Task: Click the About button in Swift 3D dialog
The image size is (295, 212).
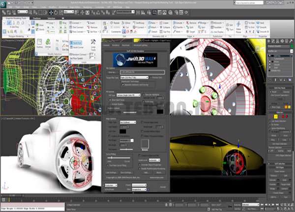Action: click(x=159, y=173)
